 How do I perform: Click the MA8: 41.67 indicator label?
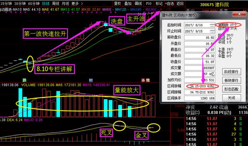50,10
